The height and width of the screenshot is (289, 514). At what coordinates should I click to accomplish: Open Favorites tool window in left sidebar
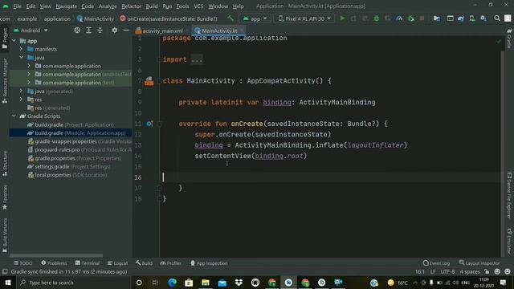(5, 197)
